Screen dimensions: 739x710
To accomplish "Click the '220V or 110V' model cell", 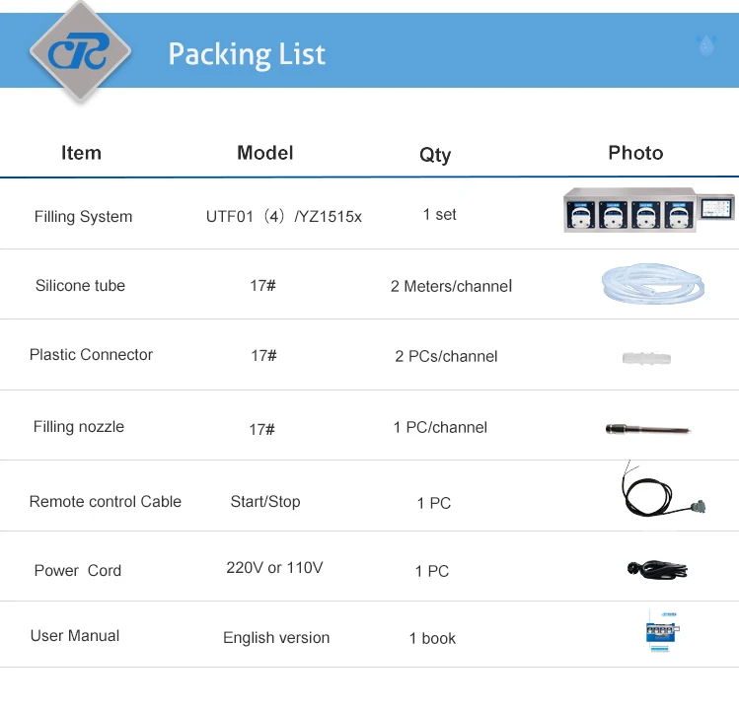I will tap(274, 568).
